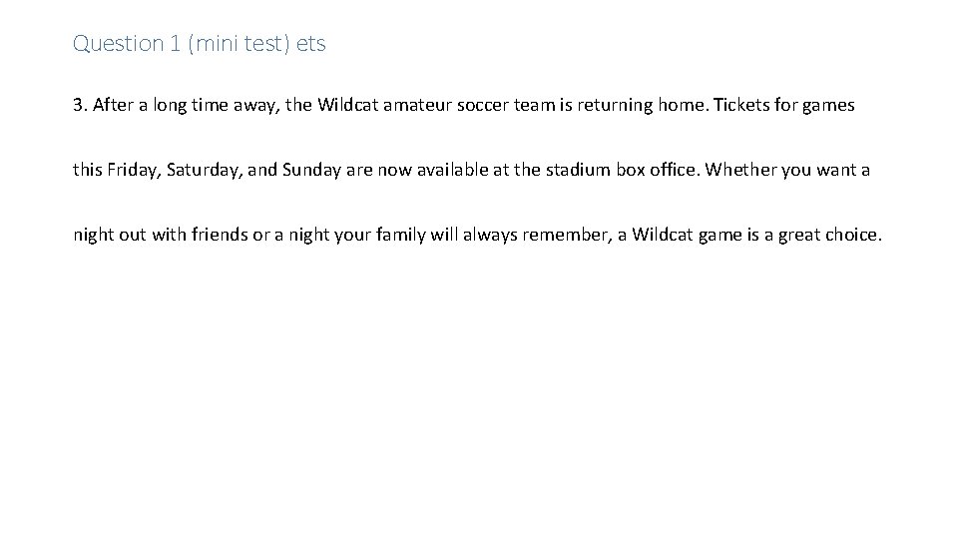Click the word 'Wildcat' in the first line
The image size is (958, 539).
[348, 104]
